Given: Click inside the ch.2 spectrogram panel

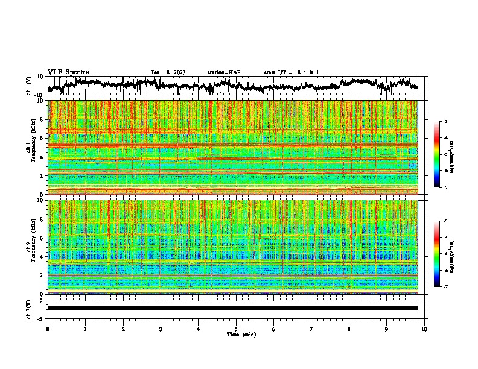Looking at the screenshot, I should (x=233, y=247).
